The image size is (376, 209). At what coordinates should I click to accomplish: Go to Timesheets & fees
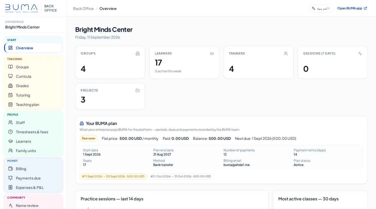click(x=33, y=132)
